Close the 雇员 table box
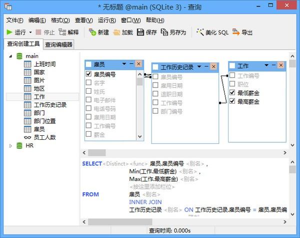 point(138,64)
